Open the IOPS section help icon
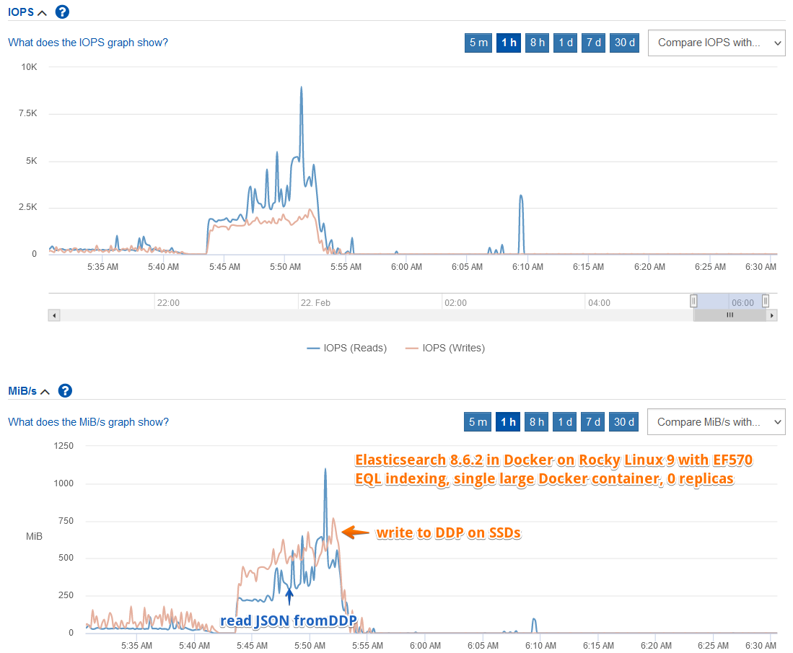This screenshot has width=793, height=653. [62, 12]
